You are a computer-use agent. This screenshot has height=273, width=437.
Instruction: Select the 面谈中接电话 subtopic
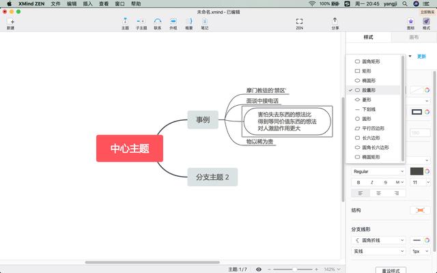262,101
